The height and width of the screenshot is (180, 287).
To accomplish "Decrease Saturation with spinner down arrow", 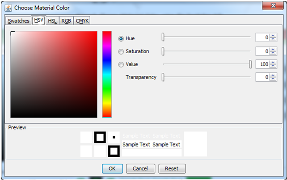I will [273, 54].
